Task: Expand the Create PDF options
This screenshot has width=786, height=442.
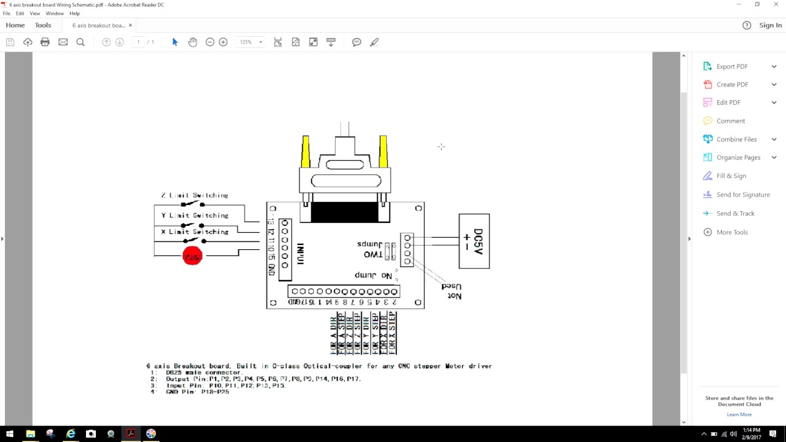Action: [x=774, y=84]
